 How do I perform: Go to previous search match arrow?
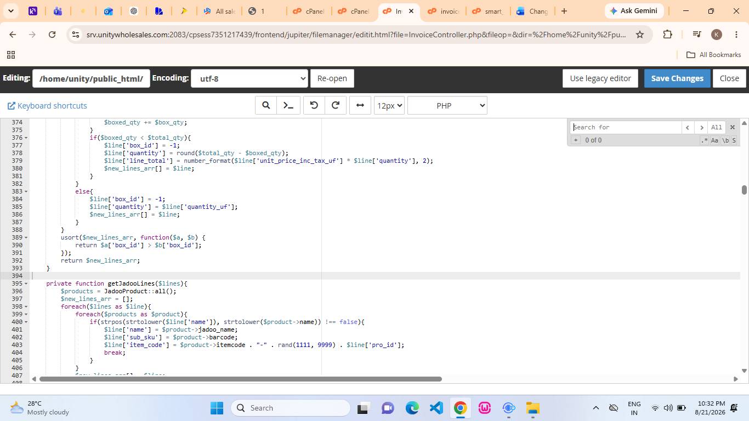pos(688,127)
